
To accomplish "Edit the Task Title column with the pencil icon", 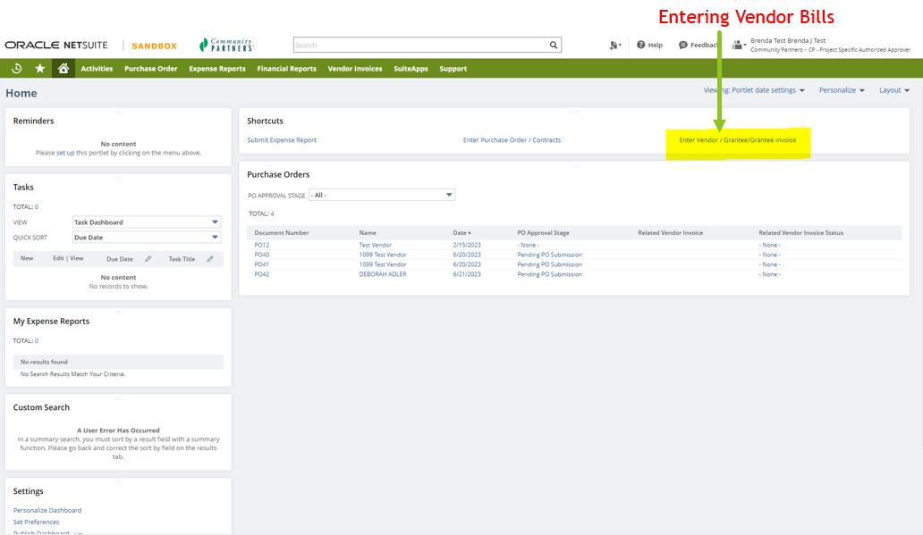I will click(x=210, y=258).
